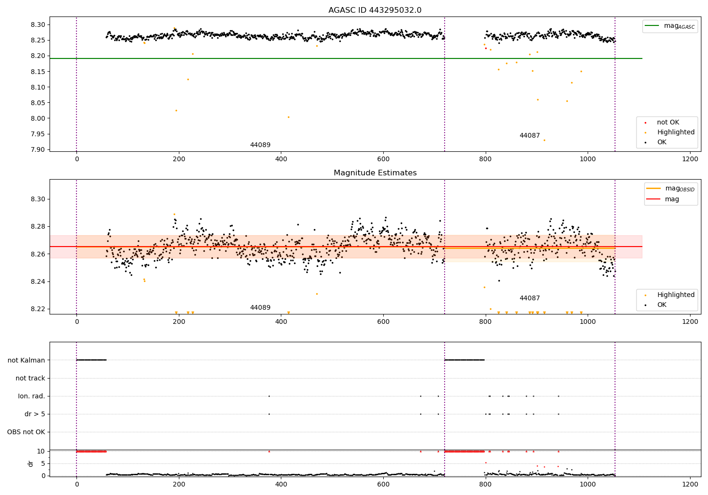Click x-tick '600' under Magnitude Estimates plot
Screen dimensions: 708x495
click(383, 322)
